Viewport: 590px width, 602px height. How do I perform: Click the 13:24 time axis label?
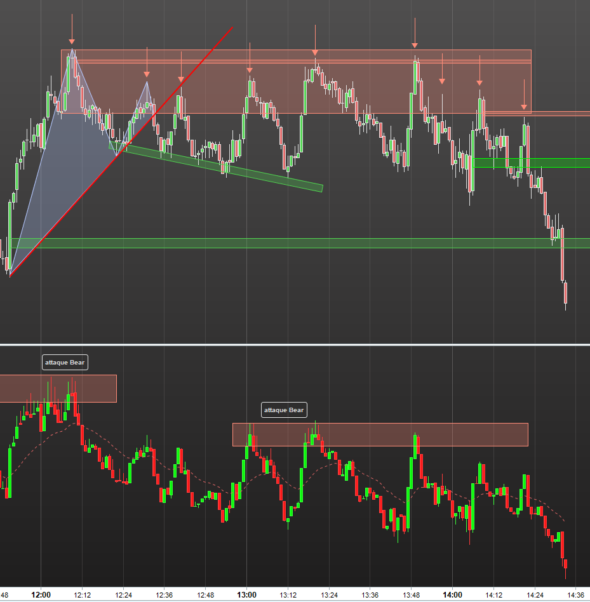tap(329, 595)
